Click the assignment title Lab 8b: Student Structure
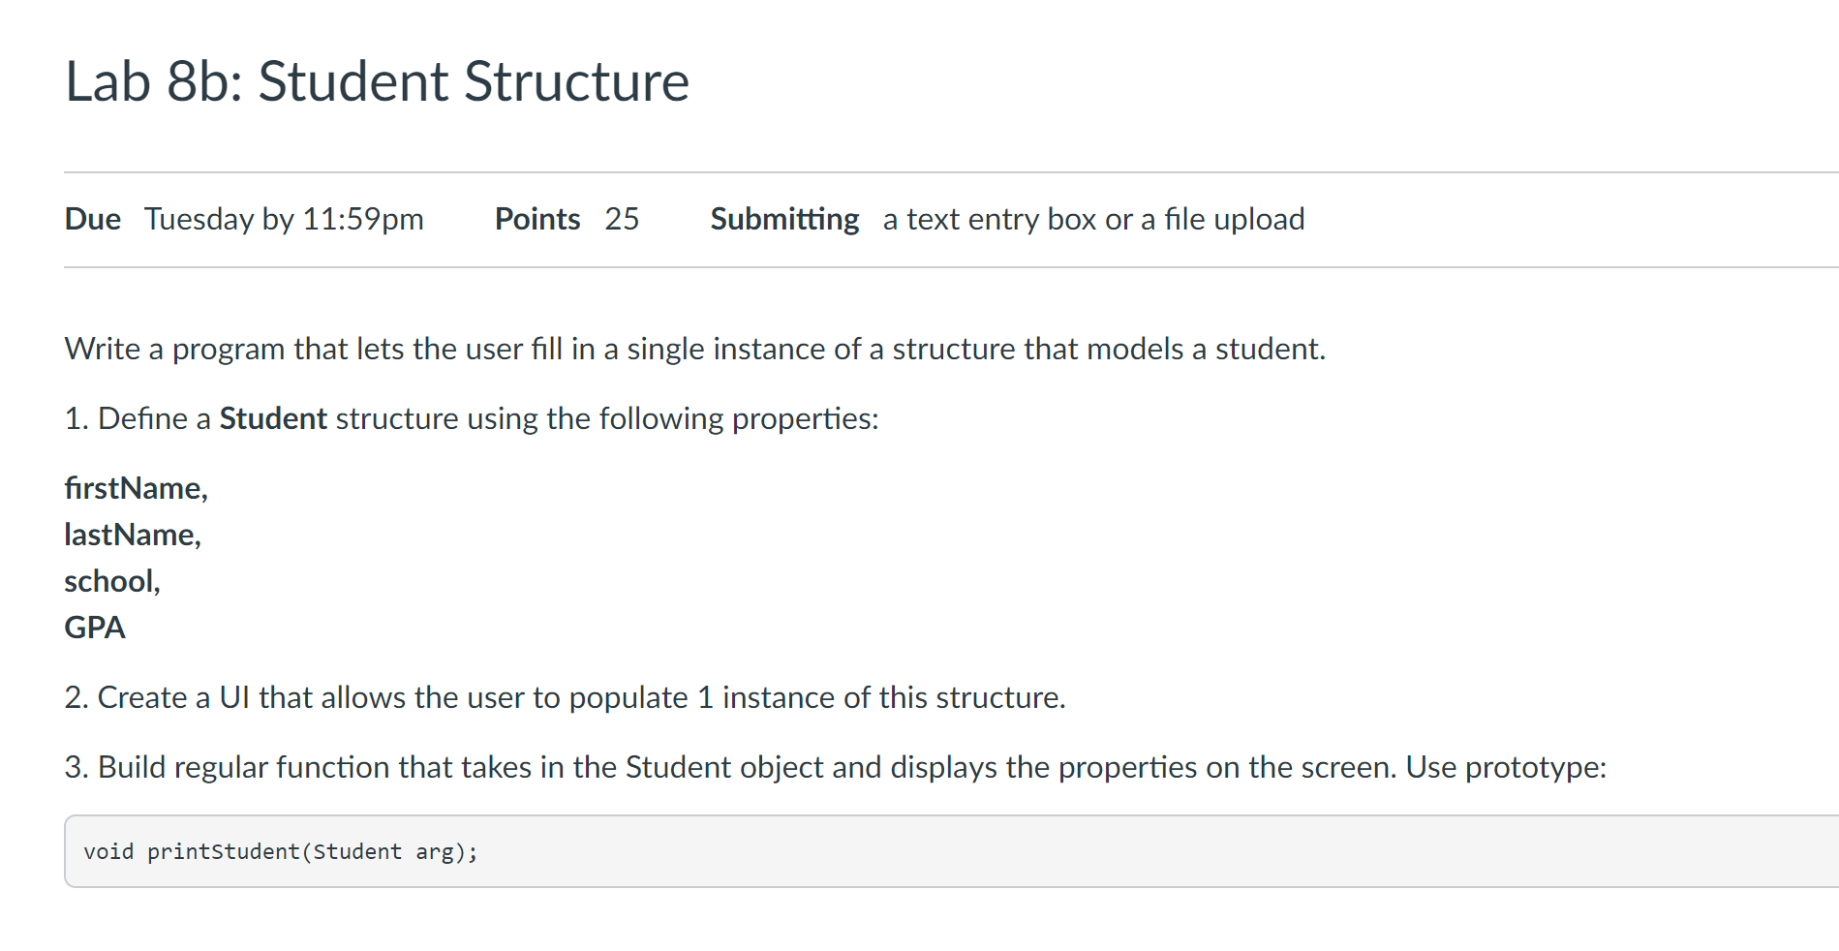This screenshot has height=951, width=1839. click(376, 81)
